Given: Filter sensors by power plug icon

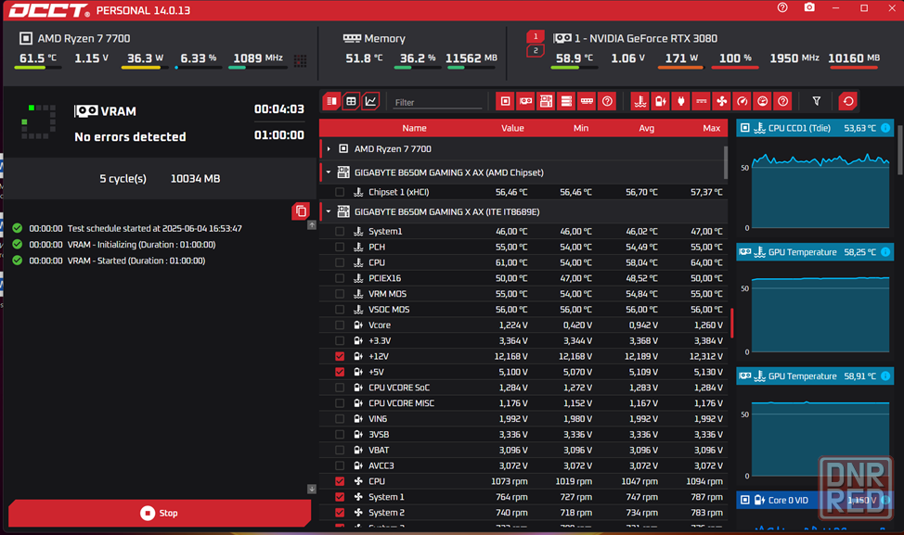Looking at the screenshot, I should pos(681,101).
